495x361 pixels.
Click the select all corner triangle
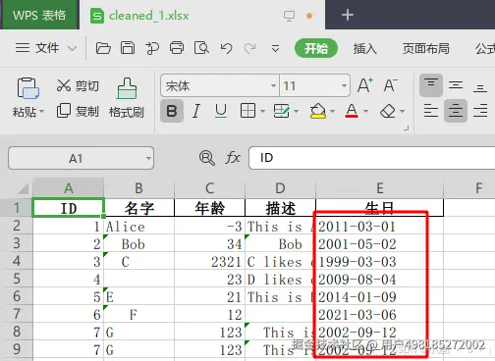pos(23,189)
